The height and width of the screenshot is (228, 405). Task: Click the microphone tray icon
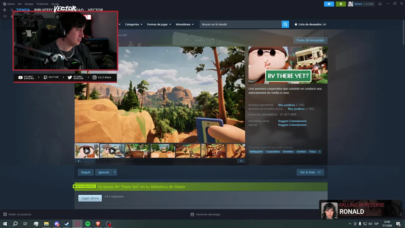360,224
